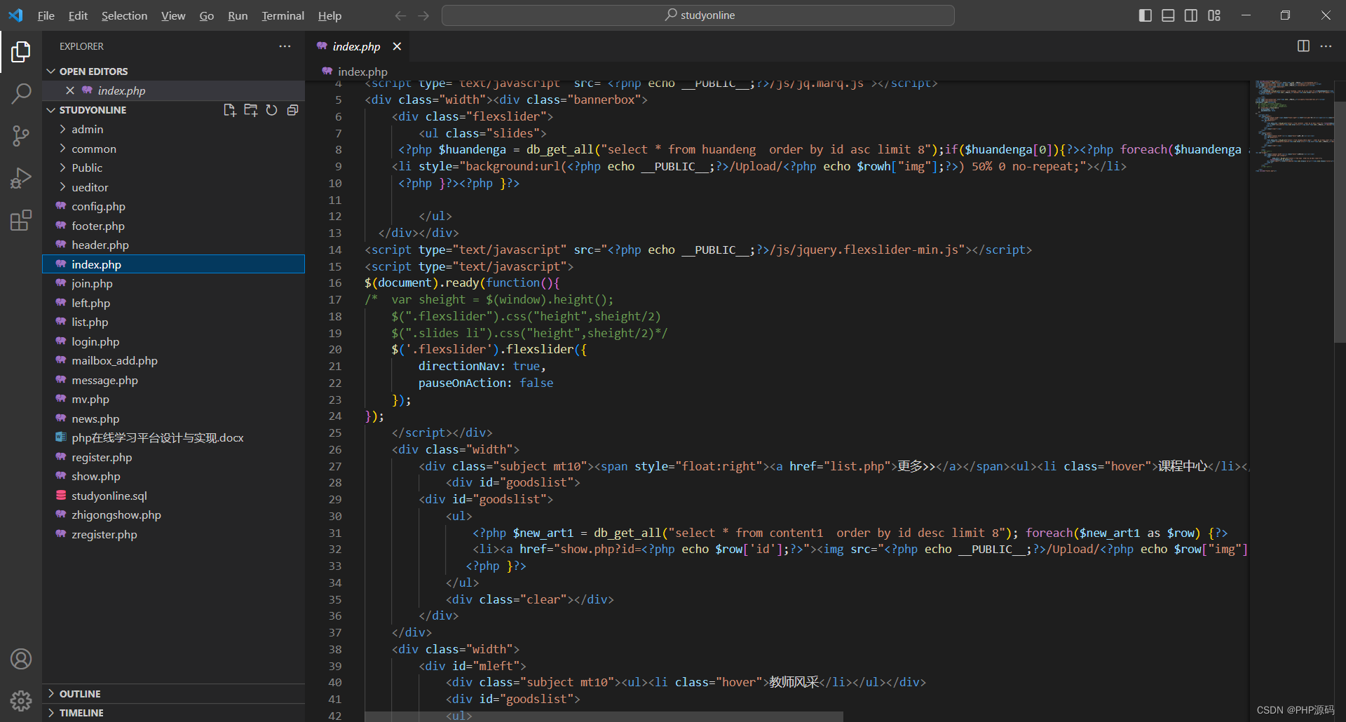Open editor more actions ellipsis
The width and height of the screenshot is (1346, 722).
tap(1326, 46)
